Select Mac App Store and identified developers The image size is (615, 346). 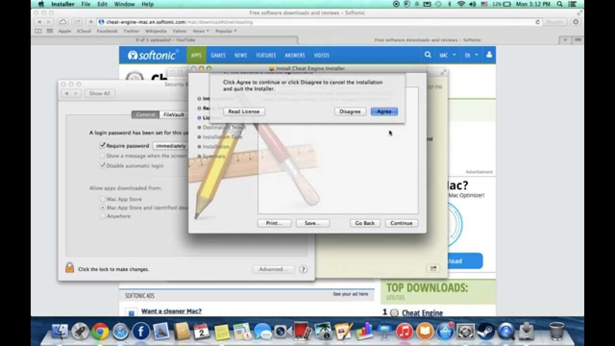pos(102,208)
